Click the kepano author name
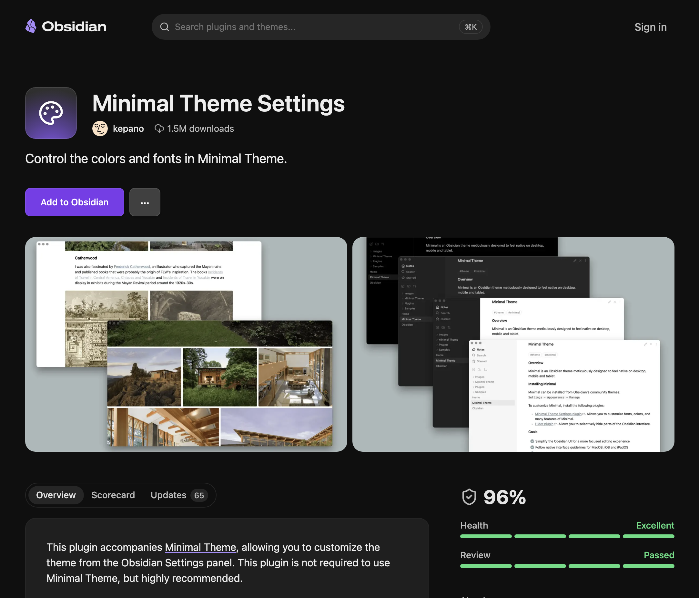The height and width of the screenshot is (598, 699). click(128, 129)
